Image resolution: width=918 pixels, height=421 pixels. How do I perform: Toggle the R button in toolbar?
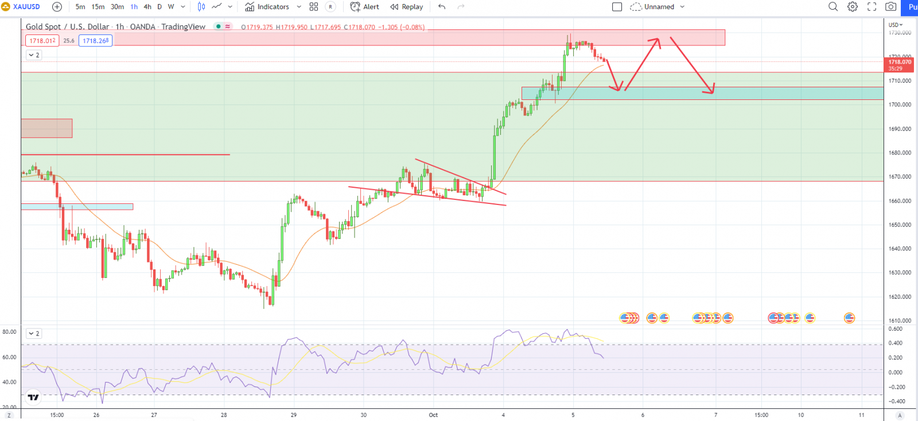pos(330,7)
